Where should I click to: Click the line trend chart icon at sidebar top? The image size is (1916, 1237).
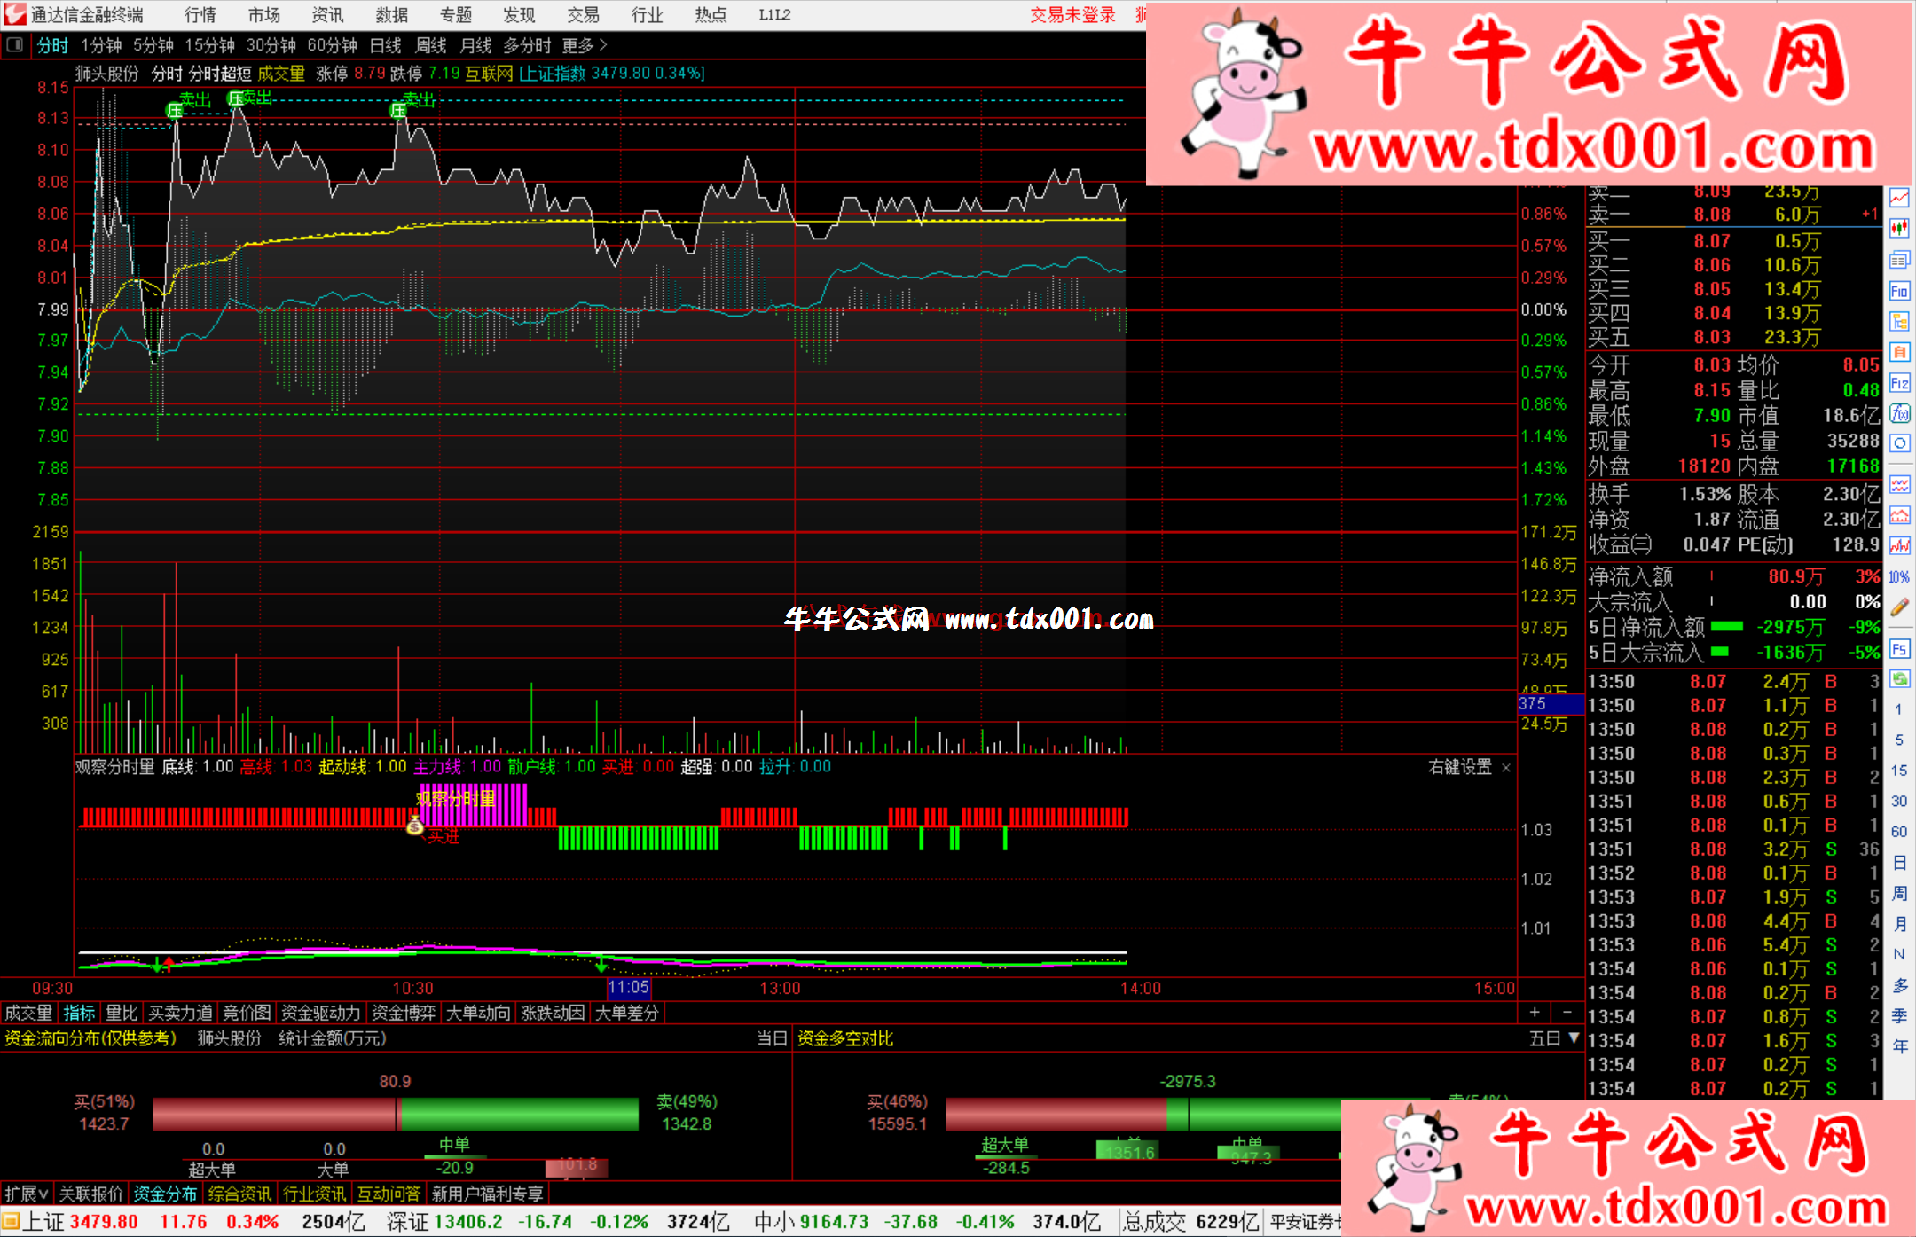pyautogui.click(x=1899, y=199)
